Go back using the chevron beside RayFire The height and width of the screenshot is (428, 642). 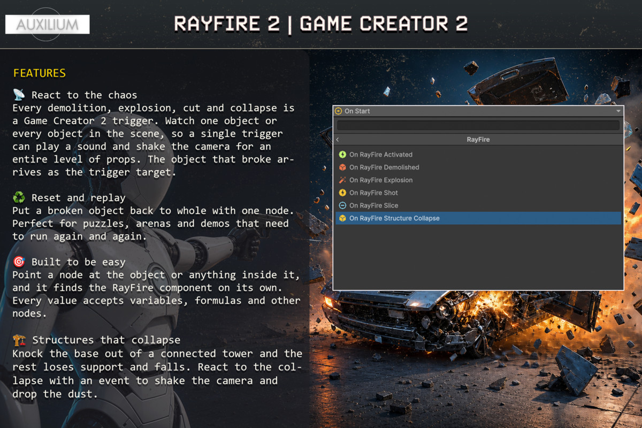(x=338, y=140)
